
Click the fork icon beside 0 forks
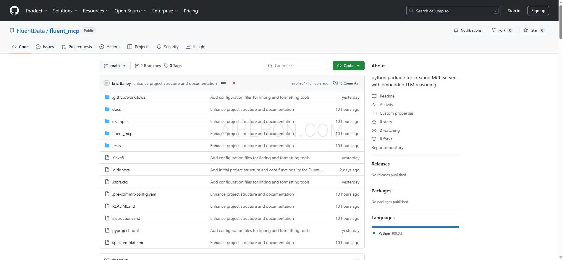(x=374, y=139)
